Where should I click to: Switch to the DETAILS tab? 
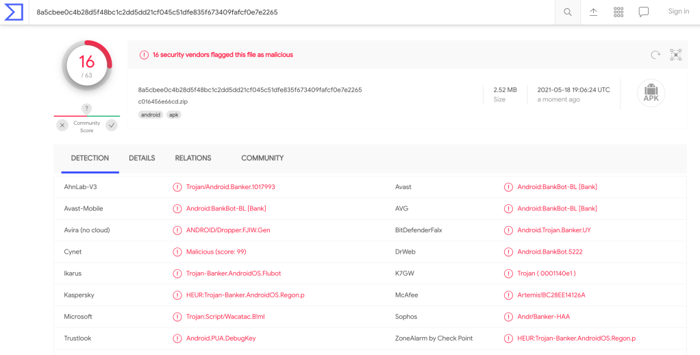point(142,158)
